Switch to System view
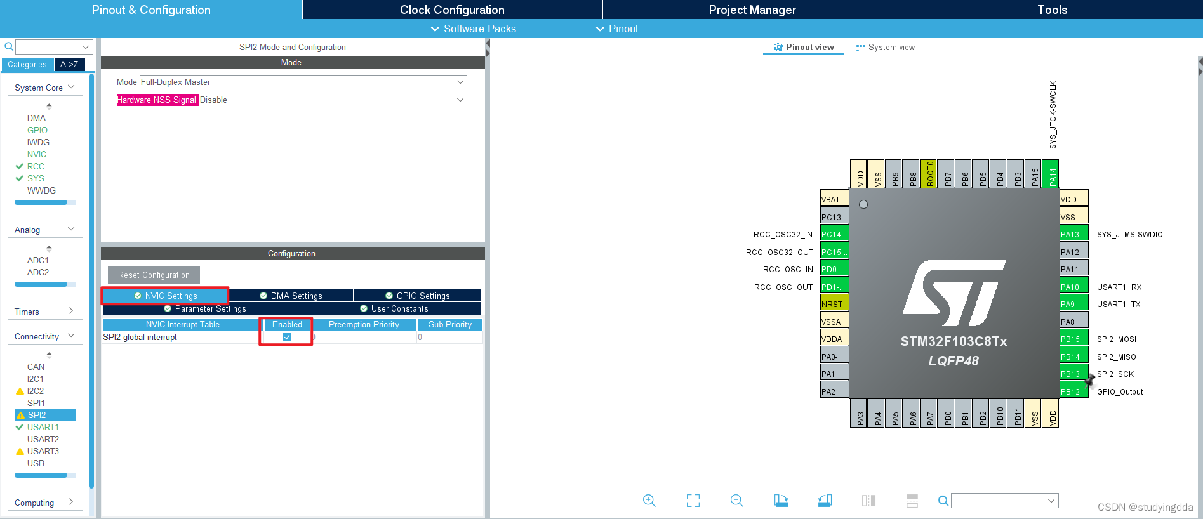The width and height of the screenshot is (1203, 519). click(x=886, y=47)
